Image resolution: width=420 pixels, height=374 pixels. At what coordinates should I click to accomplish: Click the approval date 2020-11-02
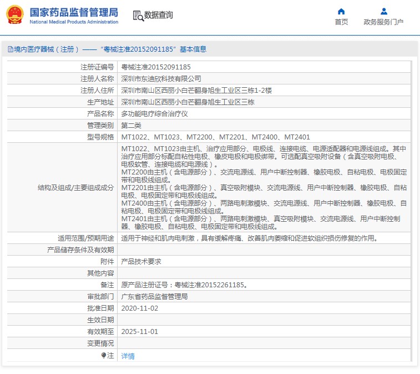tap(139, 308)
